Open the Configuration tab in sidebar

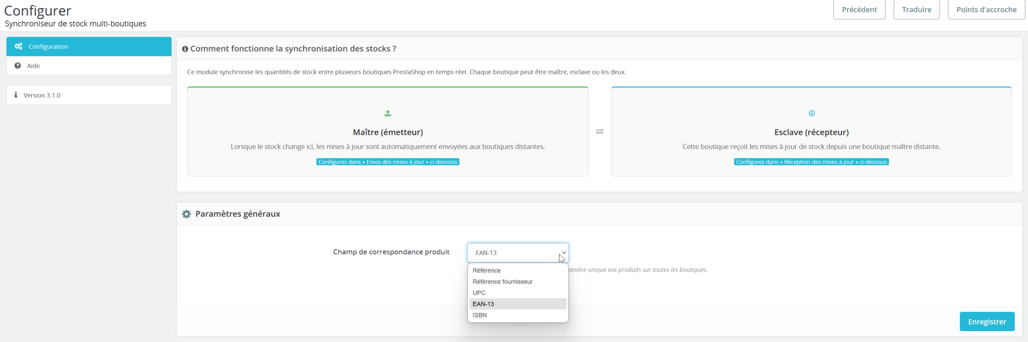89,47
